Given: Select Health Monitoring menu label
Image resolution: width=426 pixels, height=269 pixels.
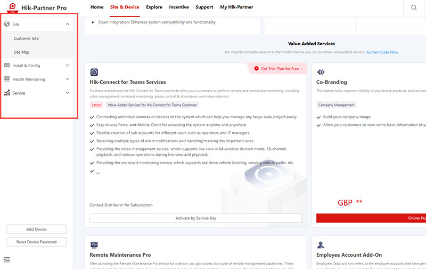Looking at the screenshot, I should click(29, 79).
